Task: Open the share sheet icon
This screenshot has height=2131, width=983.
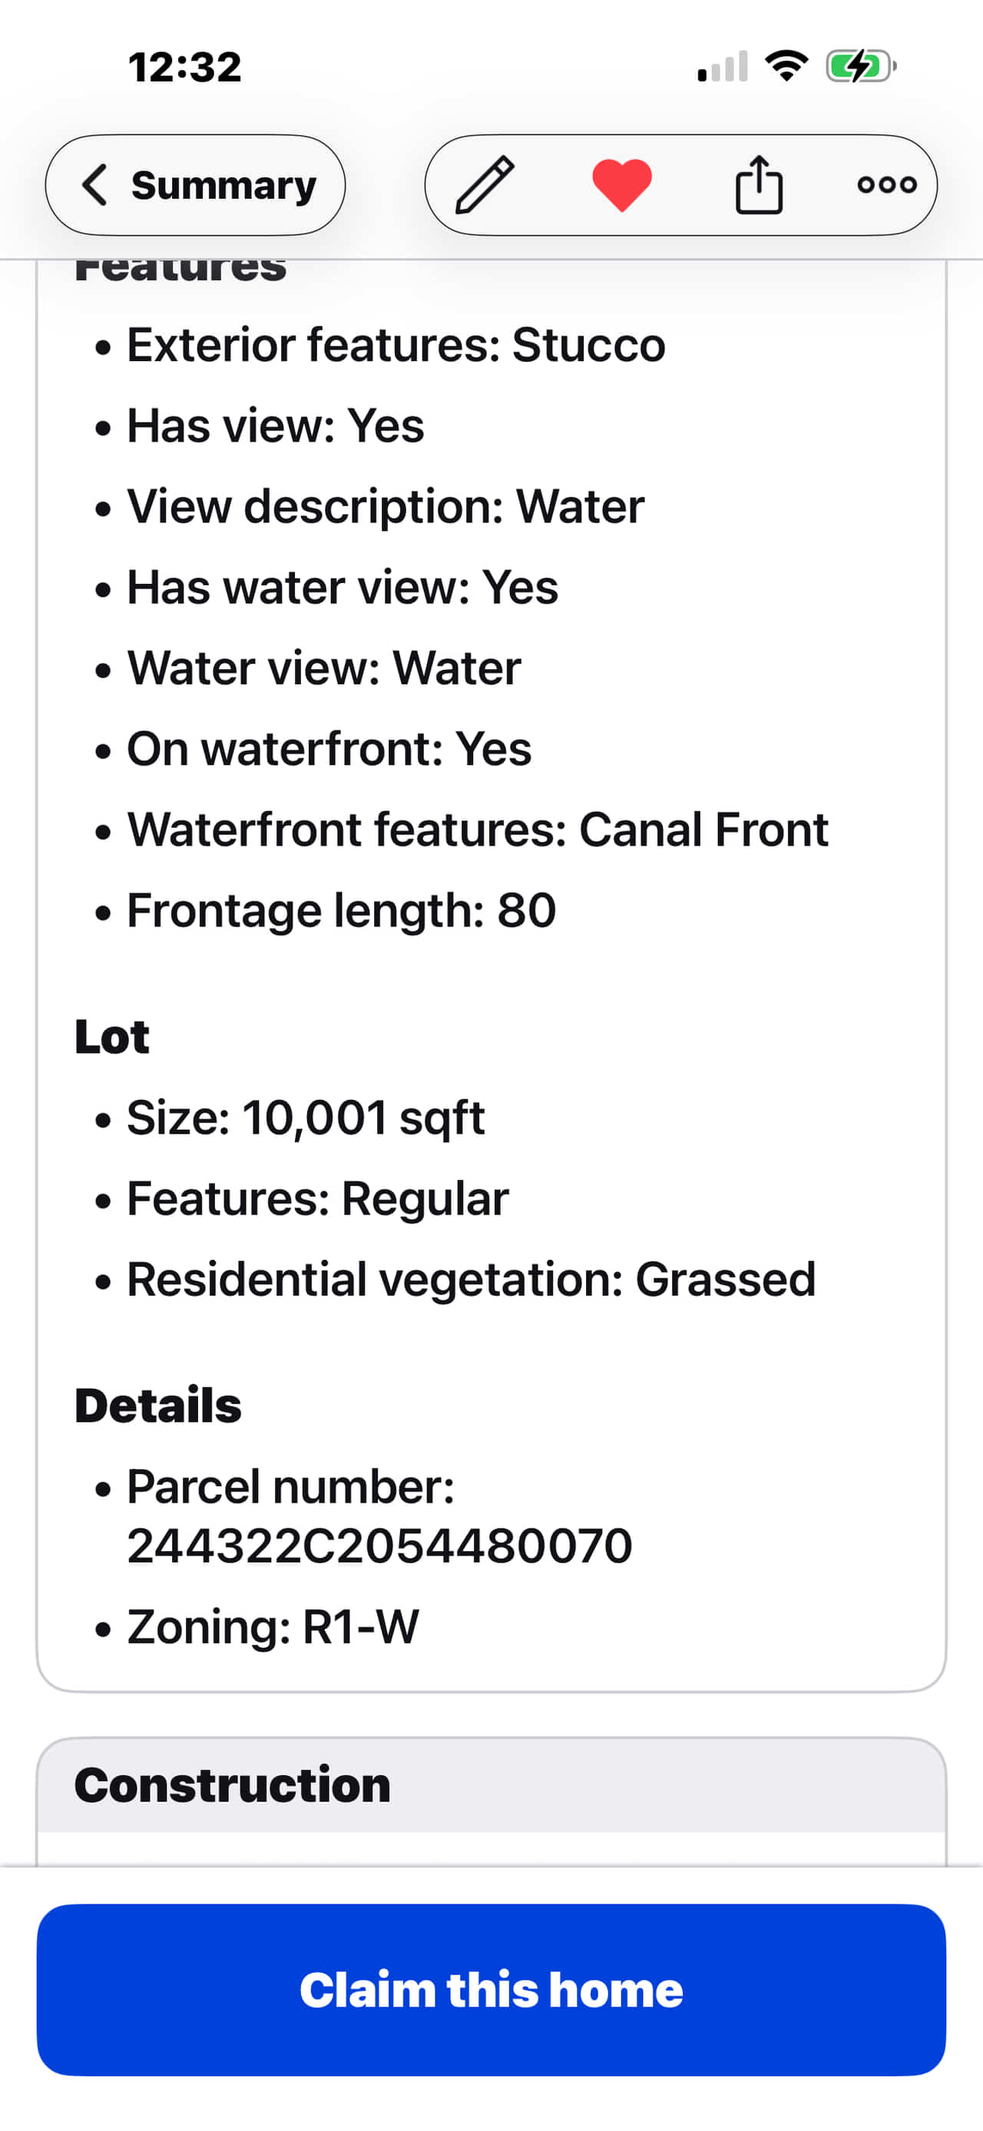Action: [x=759, y=184]
